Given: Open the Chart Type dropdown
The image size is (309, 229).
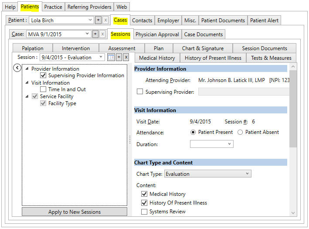Looking at the screenshot, I should 207,174.
